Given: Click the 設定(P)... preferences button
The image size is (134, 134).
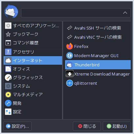Looking at the screenshot, I should coord(17,126).
